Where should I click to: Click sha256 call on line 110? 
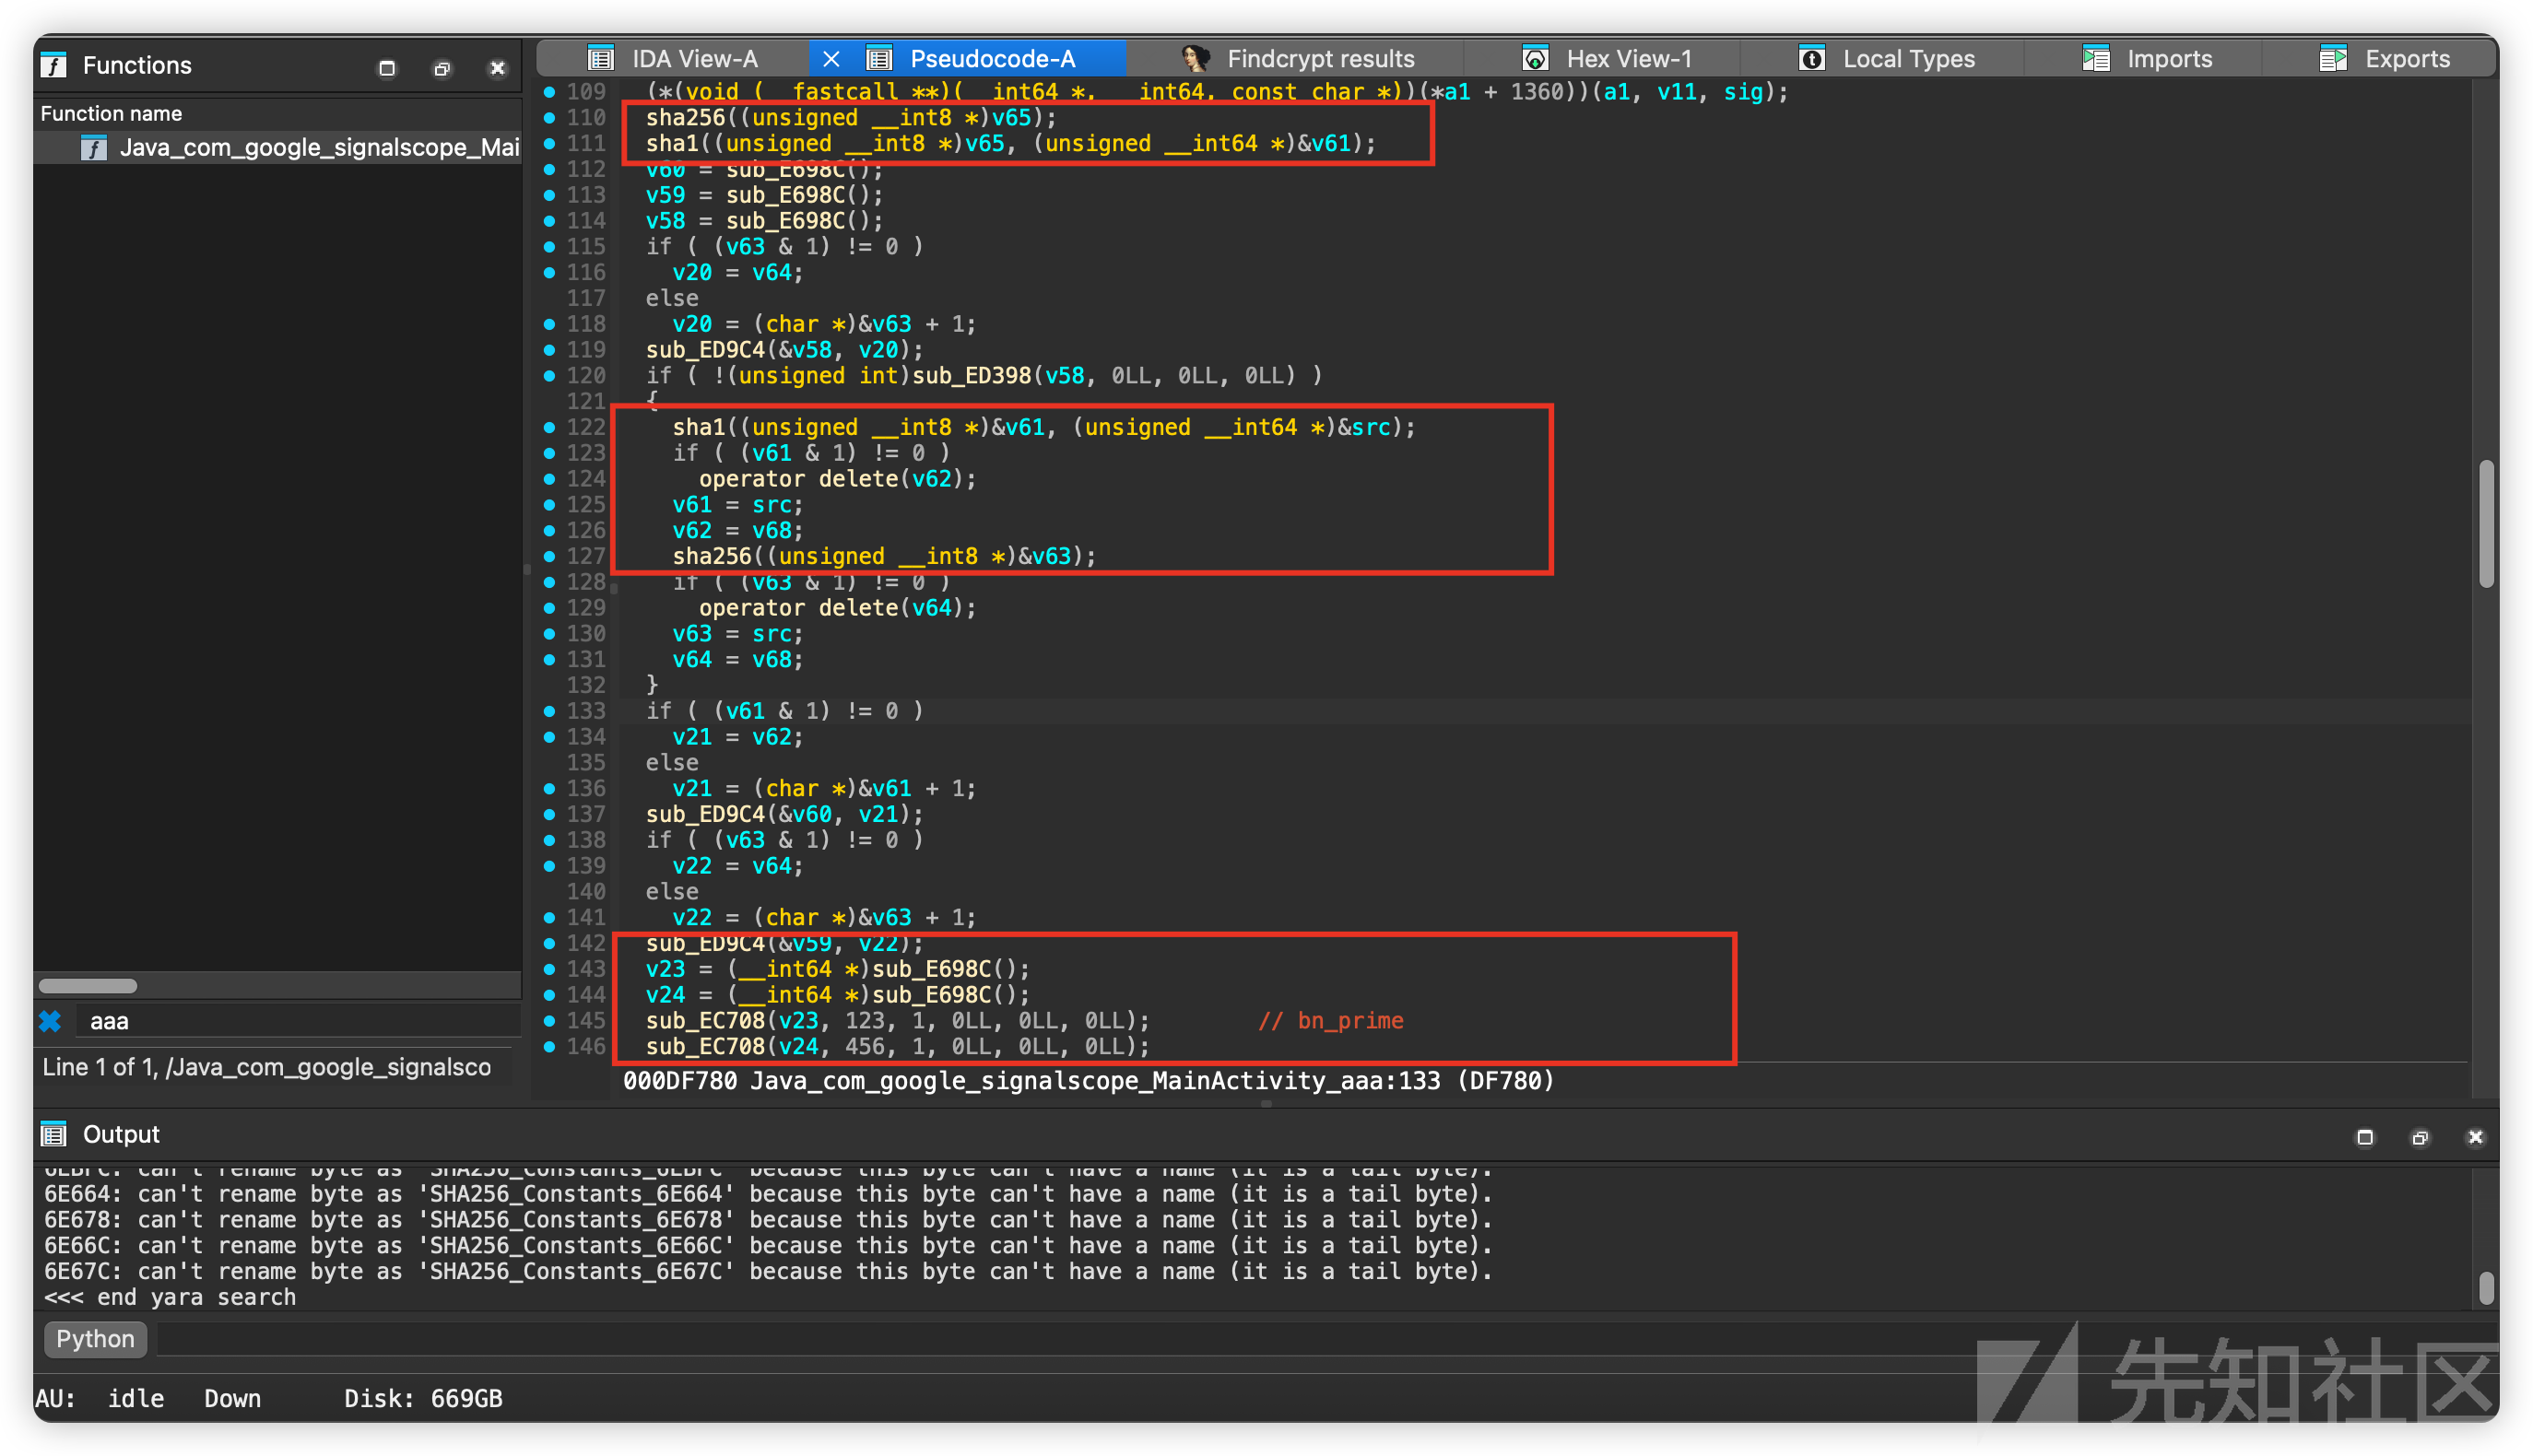[685, 117]
